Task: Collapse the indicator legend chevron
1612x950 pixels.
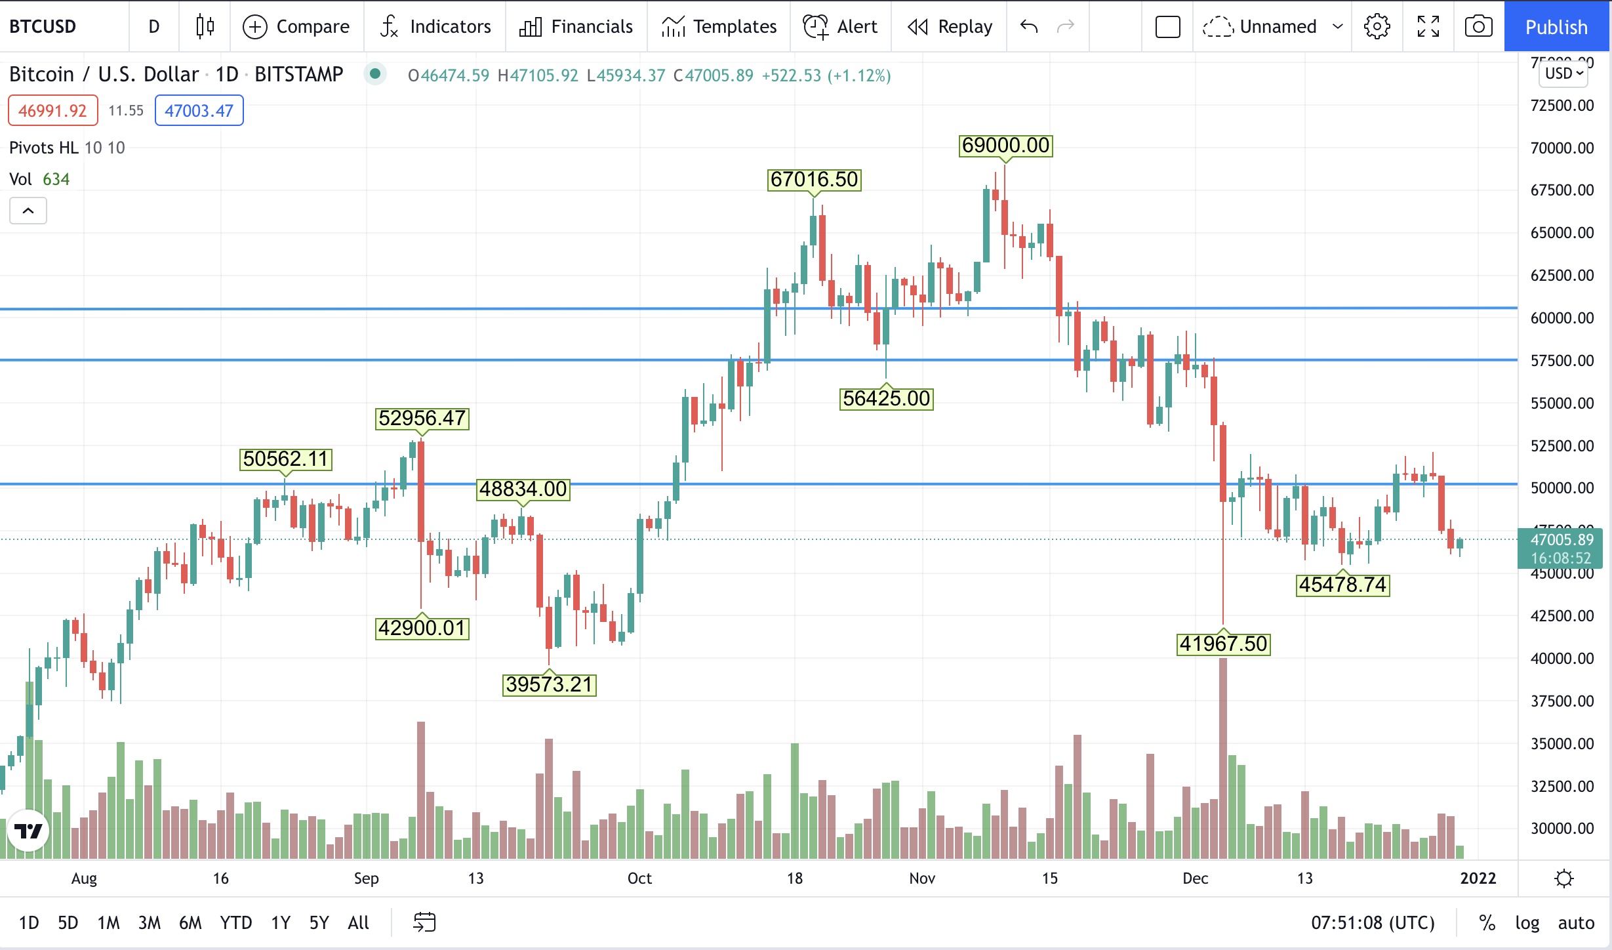Action: point(28,211)
